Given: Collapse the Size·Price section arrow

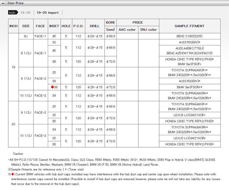Looking at the screenshot, I should click(3, 3).
